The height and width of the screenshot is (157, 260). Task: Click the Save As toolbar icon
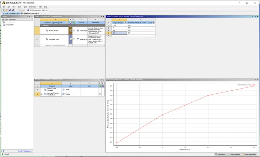(13, 10)
